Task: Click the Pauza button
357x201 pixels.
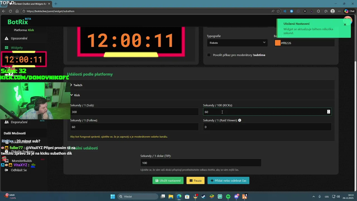Action: click(x=195, y=181)
